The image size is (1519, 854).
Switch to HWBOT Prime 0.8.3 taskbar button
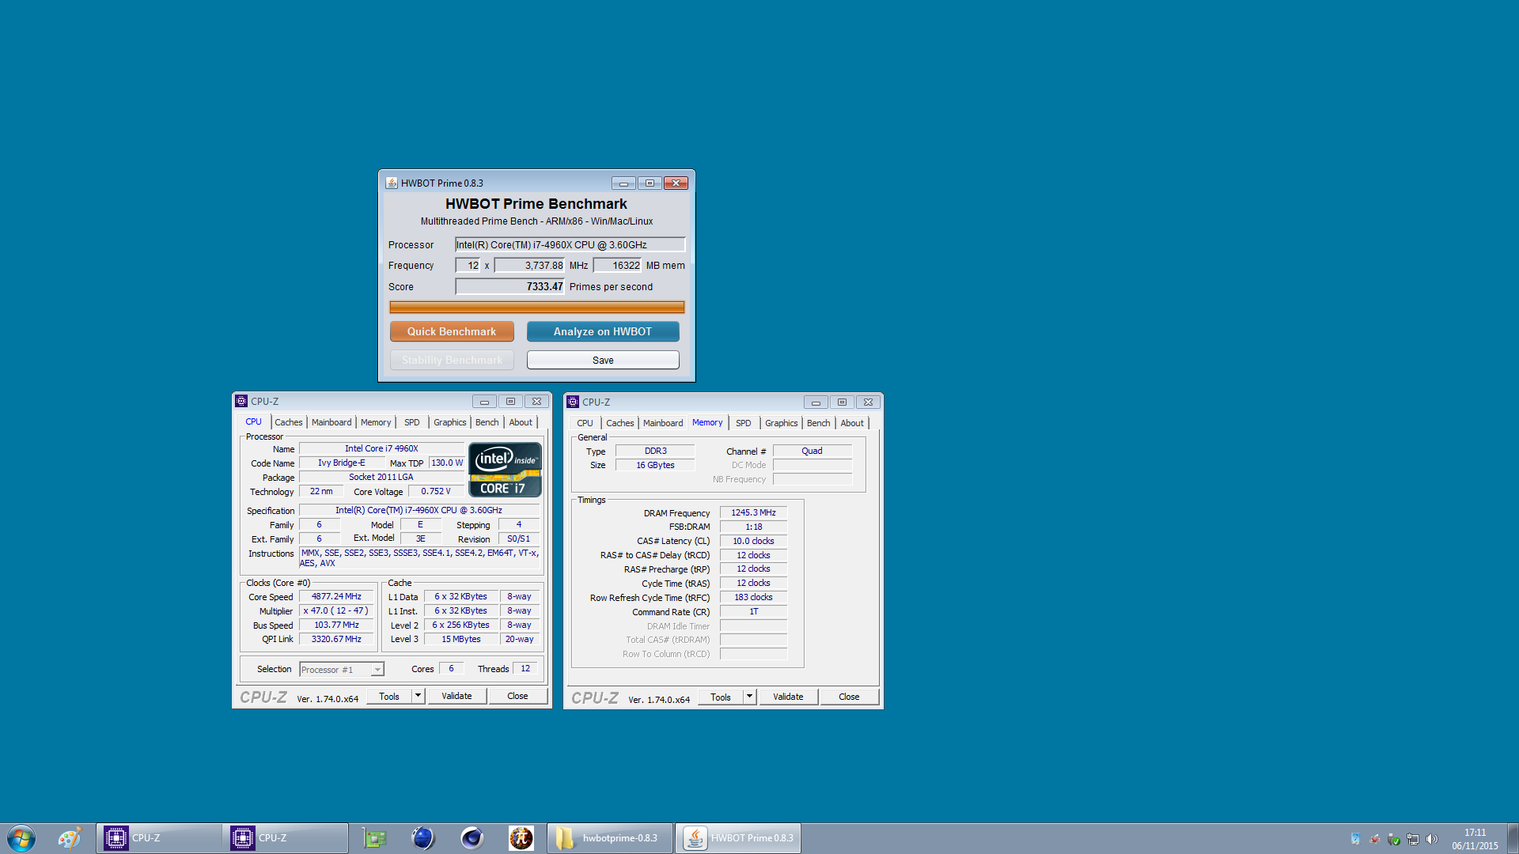point(738,838)
